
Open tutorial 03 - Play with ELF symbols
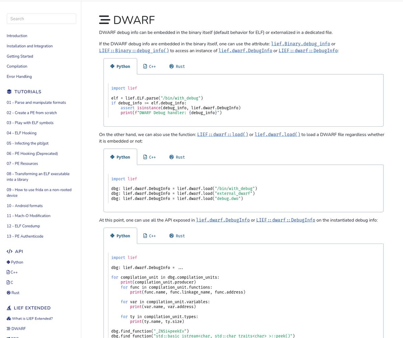click(x=30, y=123)
